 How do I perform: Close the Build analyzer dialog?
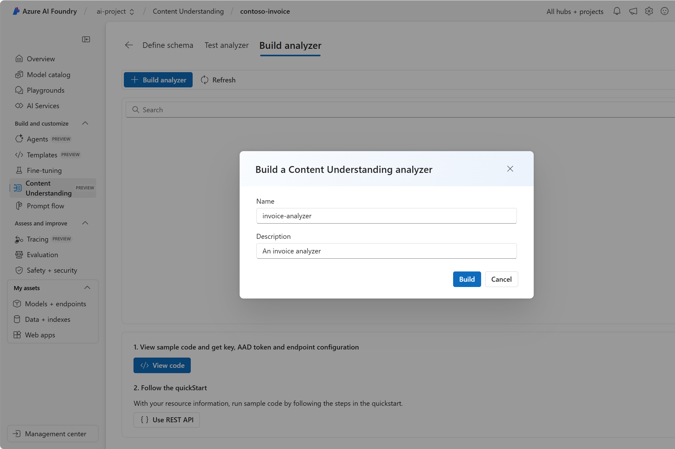pos(510,169)
